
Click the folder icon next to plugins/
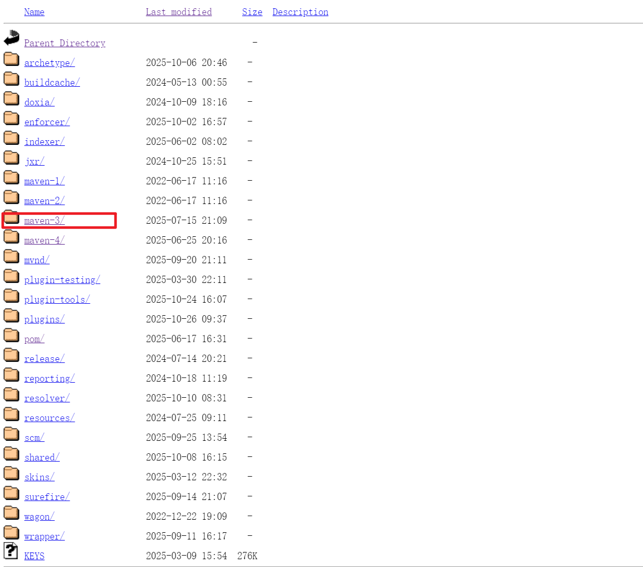click(x=11, y=315)
